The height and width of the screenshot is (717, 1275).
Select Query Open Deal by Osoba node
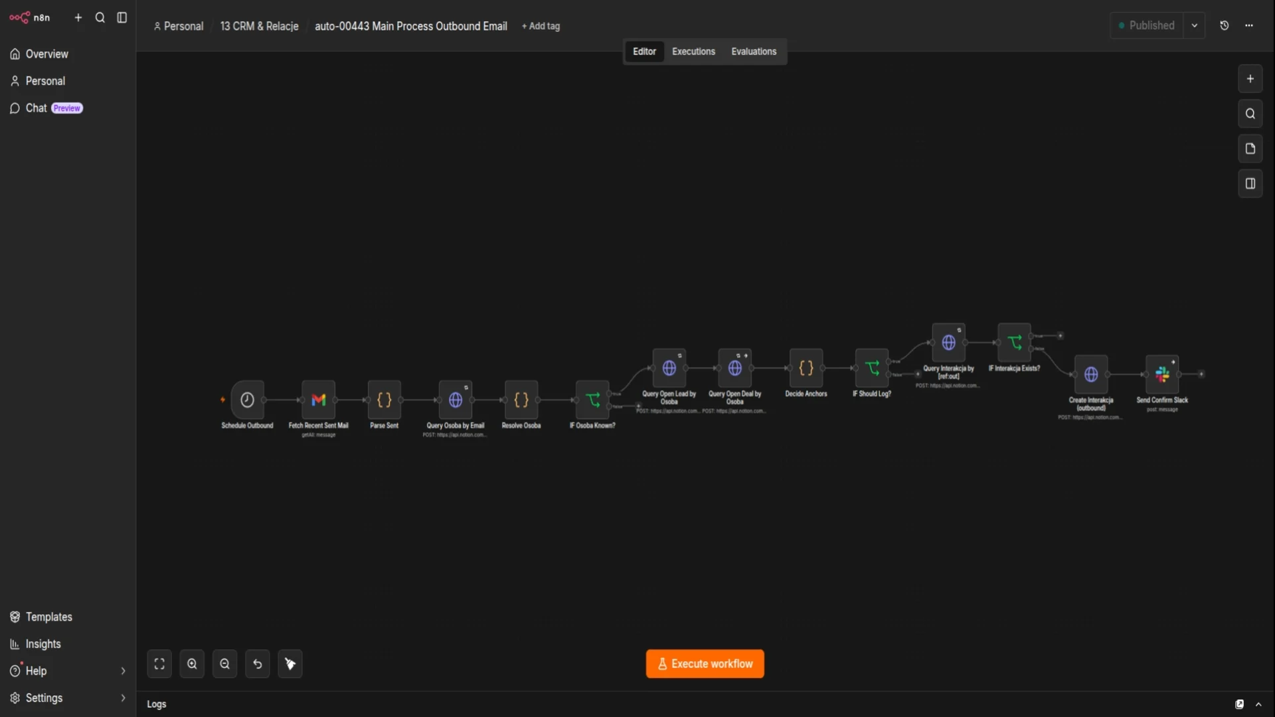(x=734, y=368)
